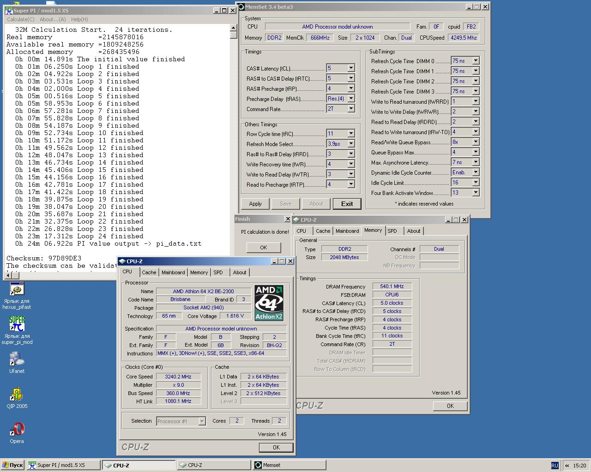Expand the Idle Cycle Limit dropdown
591x472 pixels.
click(476, 183)
